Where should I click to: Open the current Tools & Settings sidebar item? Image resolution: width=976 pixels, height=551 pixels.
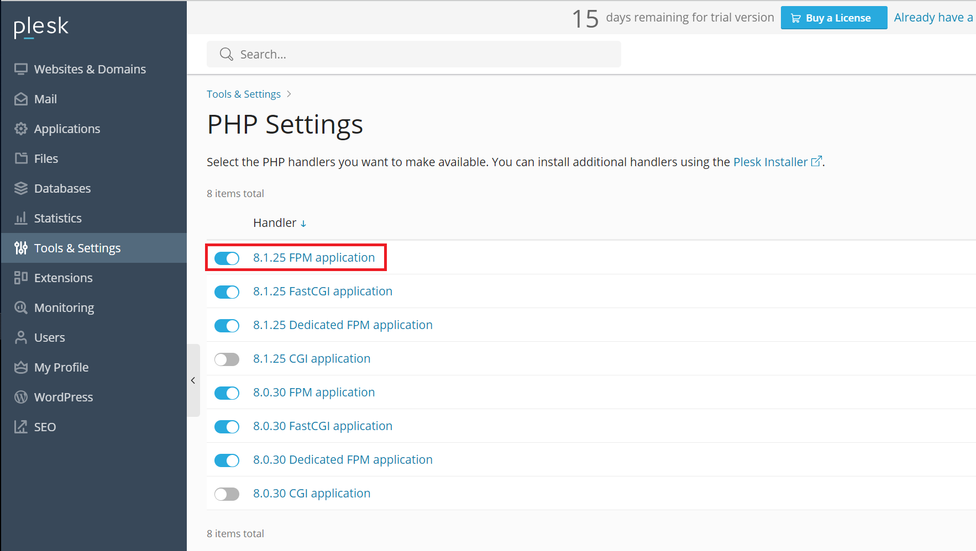click(x=93, y=248)
